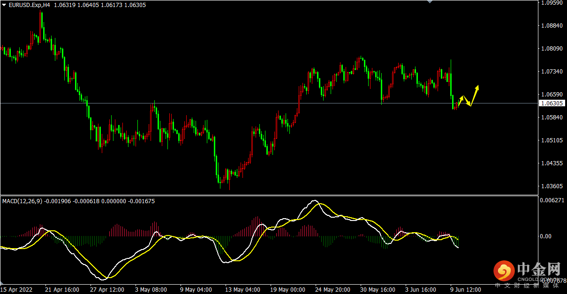Image resolution: width=567 pixels, height=294 pixels.
Task: Select the EURUSD.Exp,H4 symbol title
Action: [30, 5]
